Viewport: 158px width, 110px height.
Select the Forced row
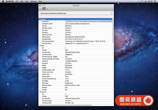point(75,90)
